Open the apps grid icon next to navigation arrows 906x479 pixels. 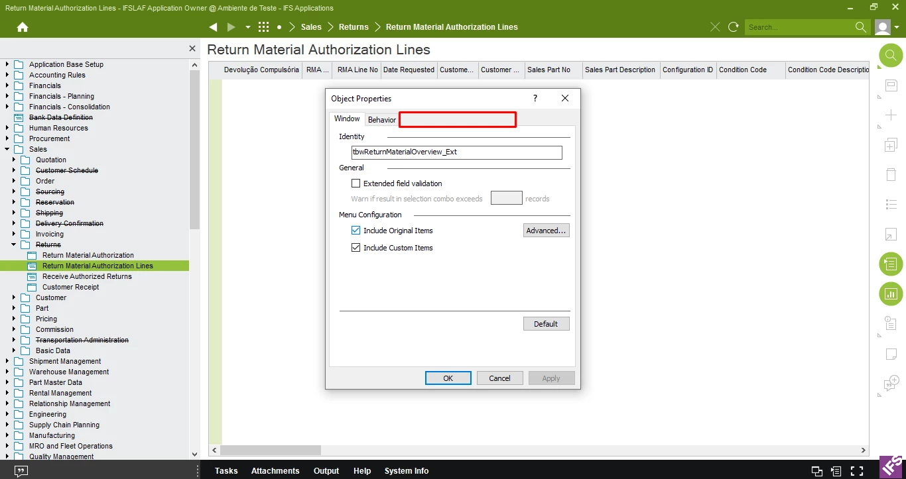(263, 27)
